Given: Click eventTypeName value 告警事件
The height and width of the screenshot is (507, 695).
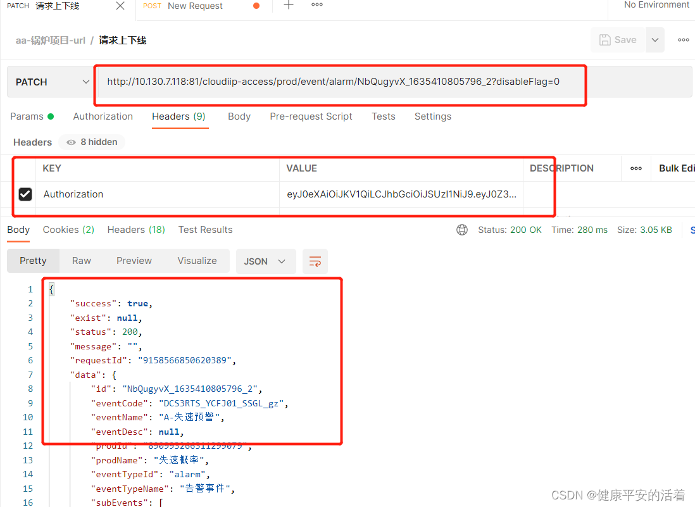Looking at the screenshot, I should click(205, 489).
